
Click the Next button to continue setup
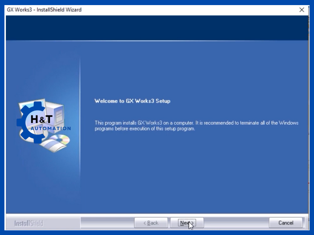click(187, 223)
